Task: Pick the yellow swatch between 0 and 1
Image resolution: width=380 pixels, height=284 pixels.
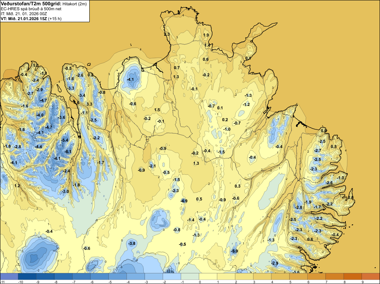Action: click(x=208, y=276)
